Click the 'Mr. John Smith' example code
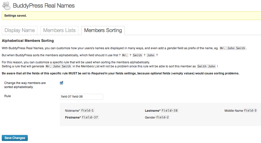 pos(232,48)
